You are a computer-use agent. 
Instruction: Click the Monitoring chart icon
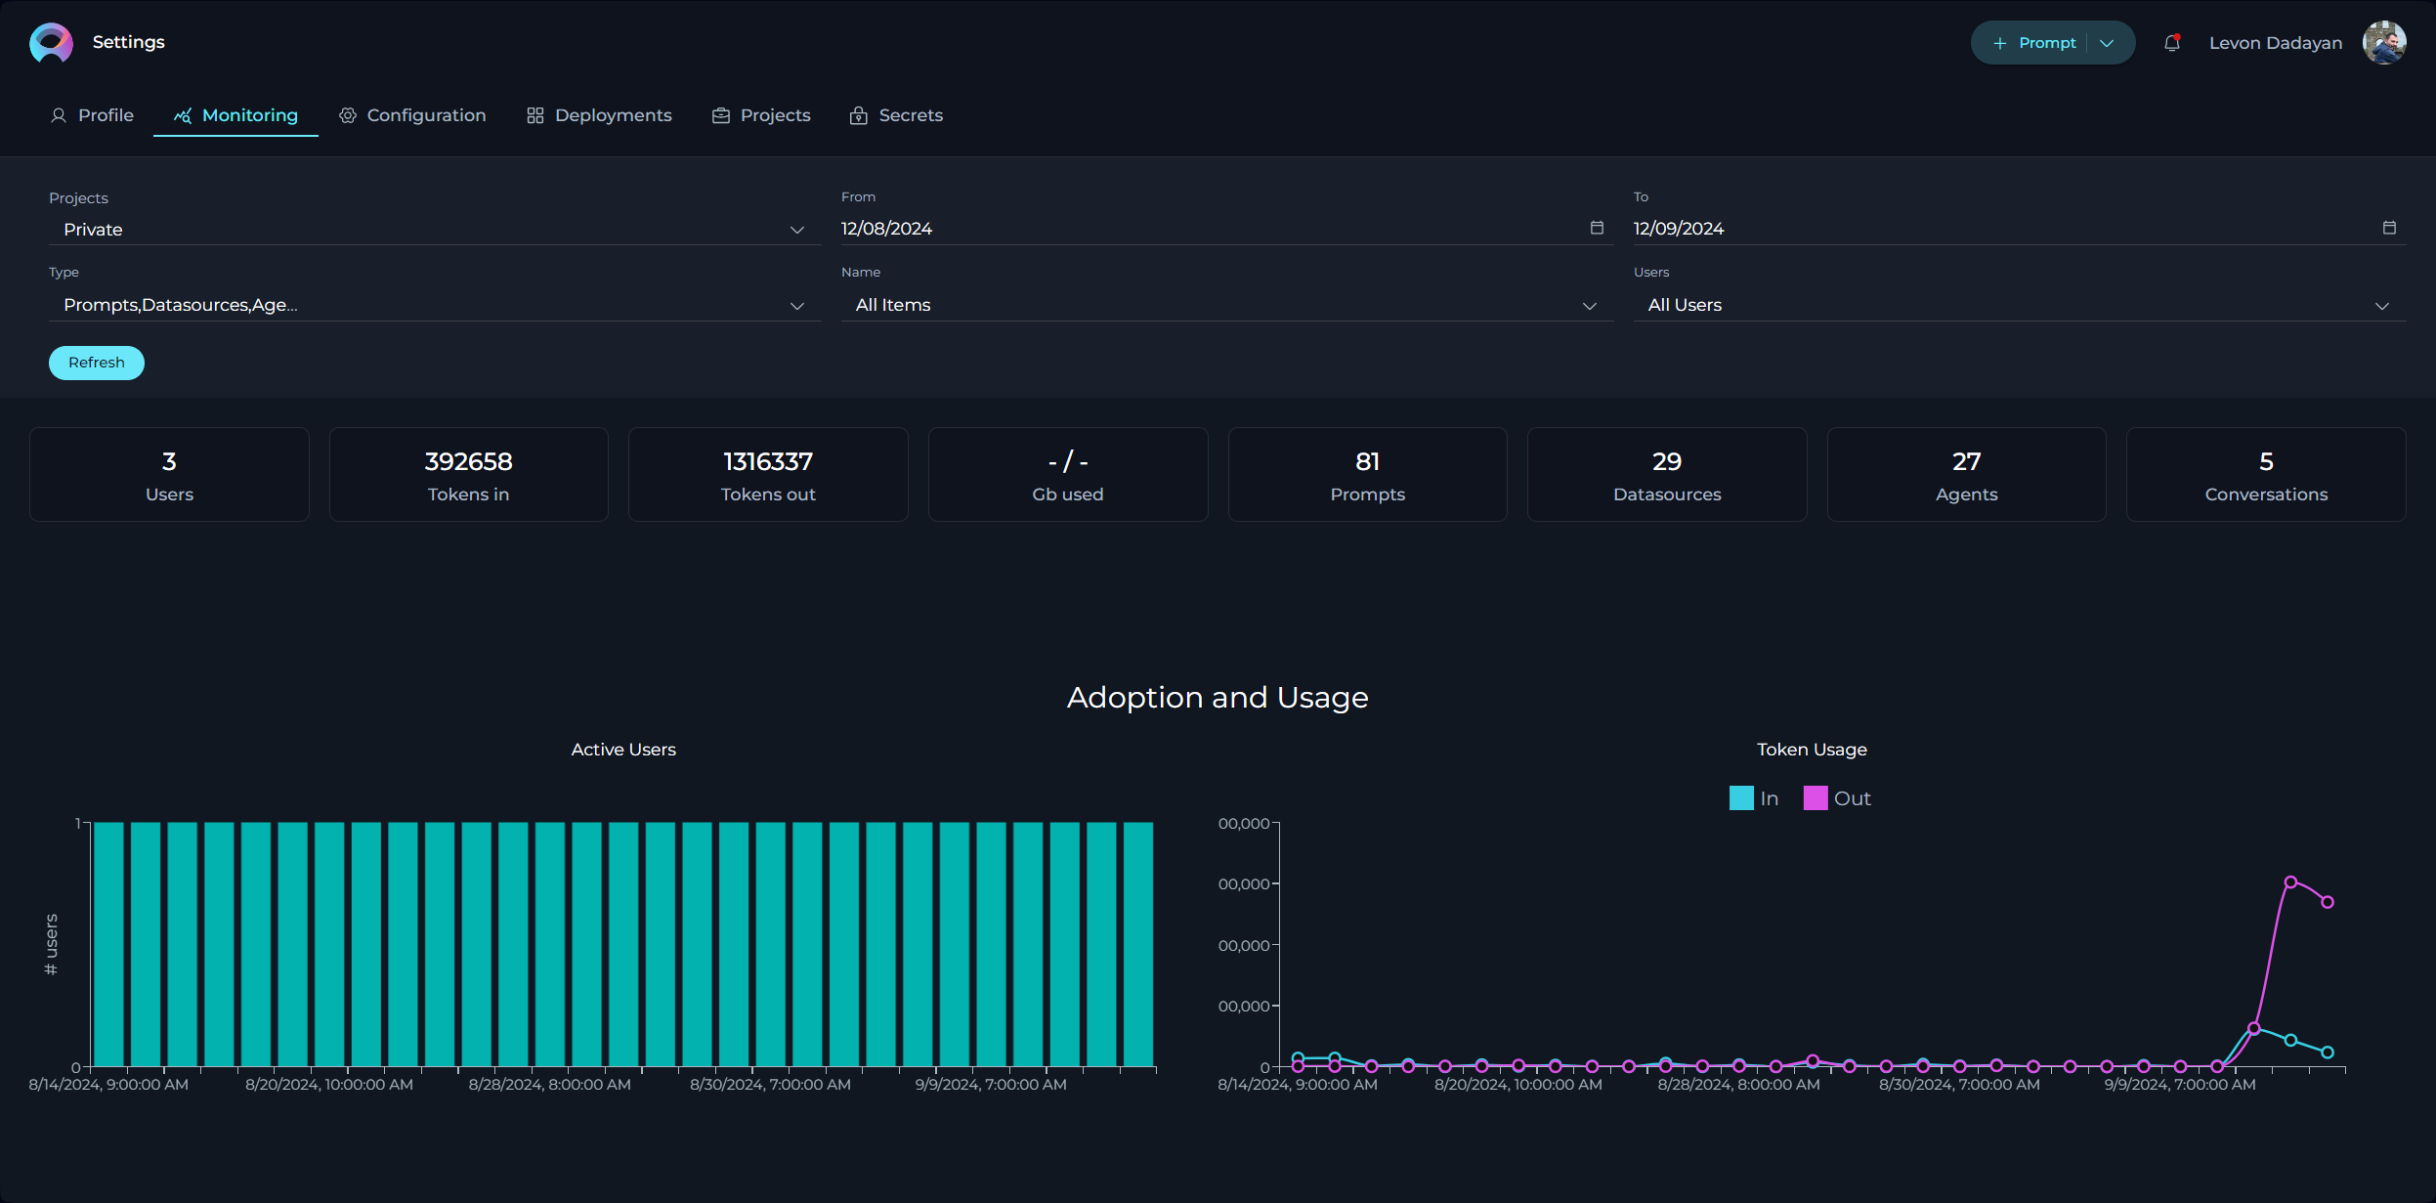coord(183,115)
